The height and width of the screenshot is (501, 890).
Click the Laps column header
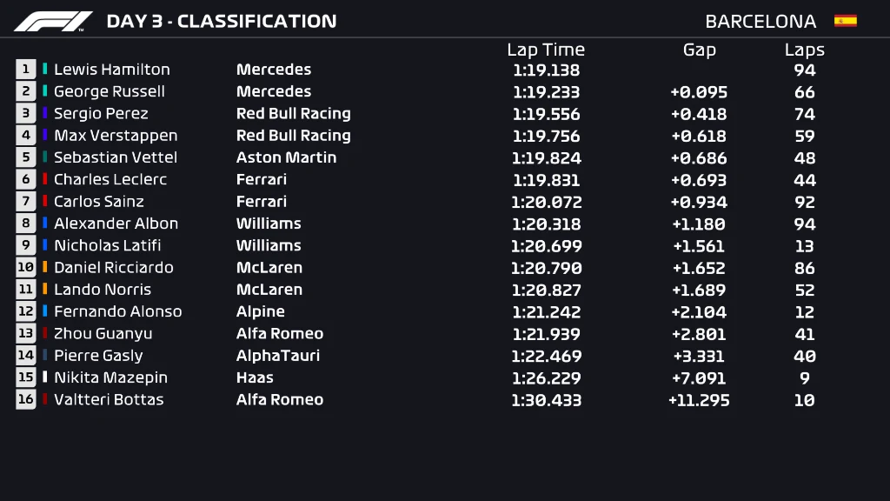(x=804, y=50)
